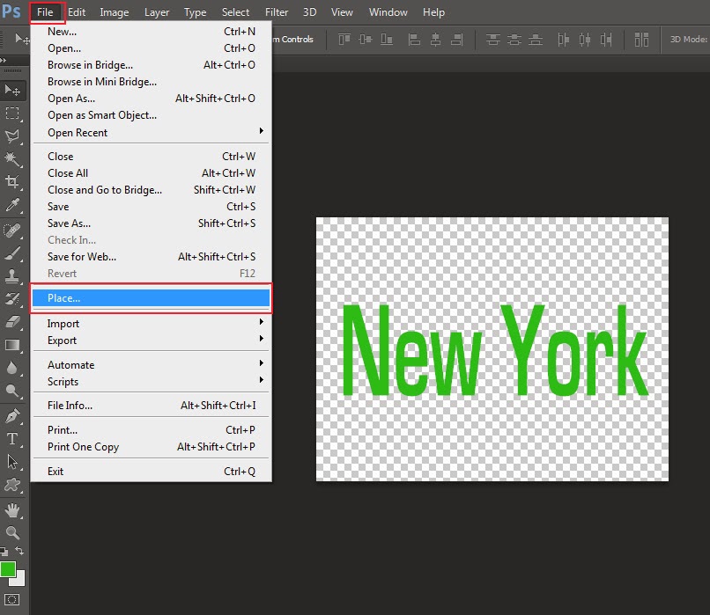
Task: Select the Brush tool
Action: click(12, 252)
